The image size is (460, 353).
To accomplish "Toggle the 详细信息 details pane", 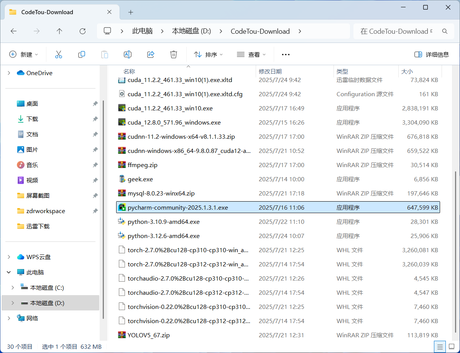I will pyautogui.click(x=432, y=54).
